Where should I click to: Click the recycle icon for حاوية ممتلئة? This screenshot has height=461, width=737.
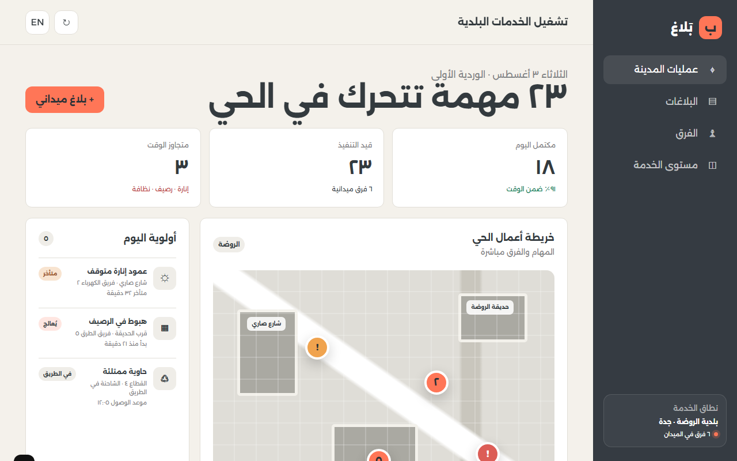point(165,379)
